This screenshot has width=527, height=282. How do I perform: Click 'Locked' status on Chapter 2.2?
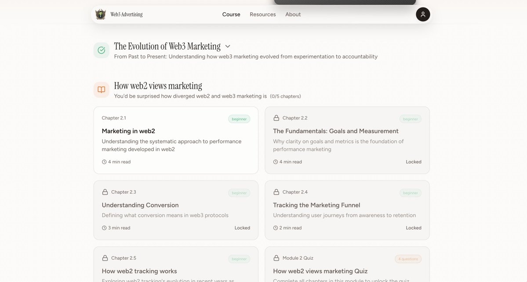point(414,162)
